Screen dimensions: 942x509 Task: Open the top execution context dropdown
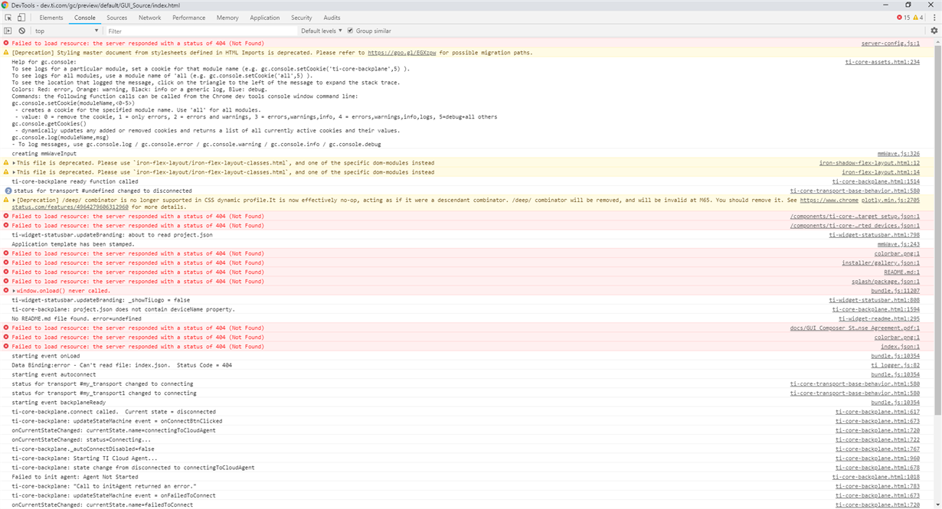pos(67,31)
